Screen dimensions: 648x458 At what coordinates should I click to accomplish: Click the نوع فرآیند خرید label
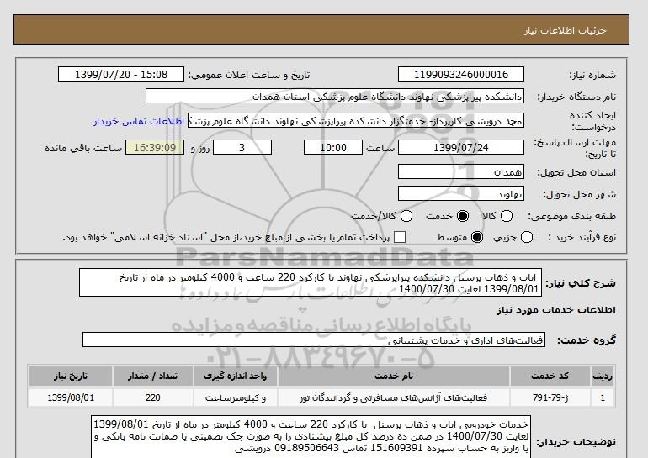[x=582, y=237]
